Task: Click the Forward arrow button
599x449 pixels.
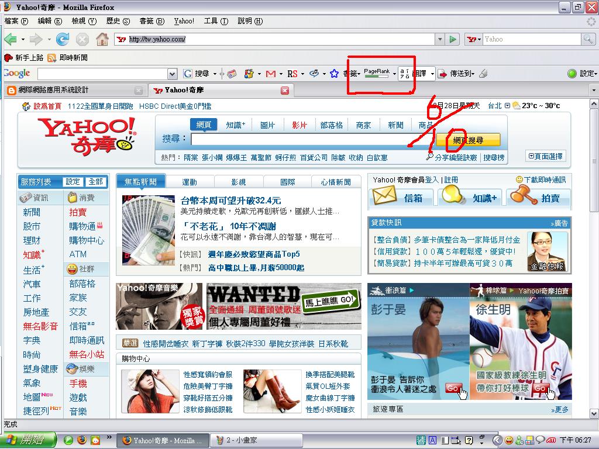Action: pyautogui.click(x=36, y=39)
